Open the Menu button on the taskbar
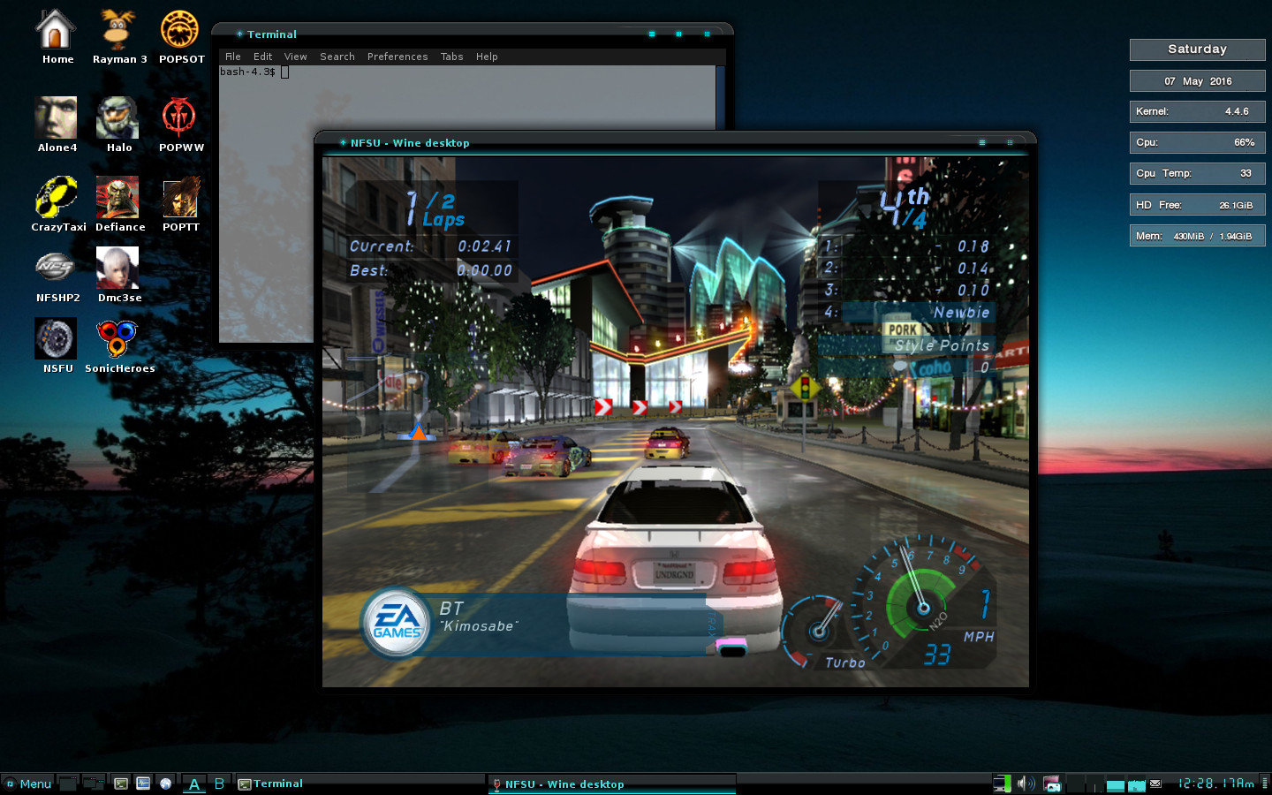The image size is (1272, 795). pyautogui.click(x=27, y=784)
